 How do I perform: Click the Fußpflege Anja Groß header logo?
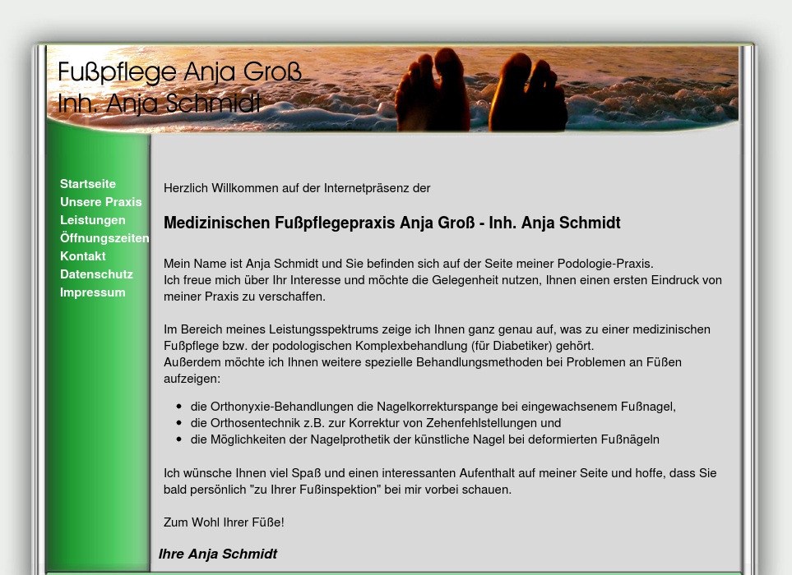pyautogui.click(x=179, y=71)
